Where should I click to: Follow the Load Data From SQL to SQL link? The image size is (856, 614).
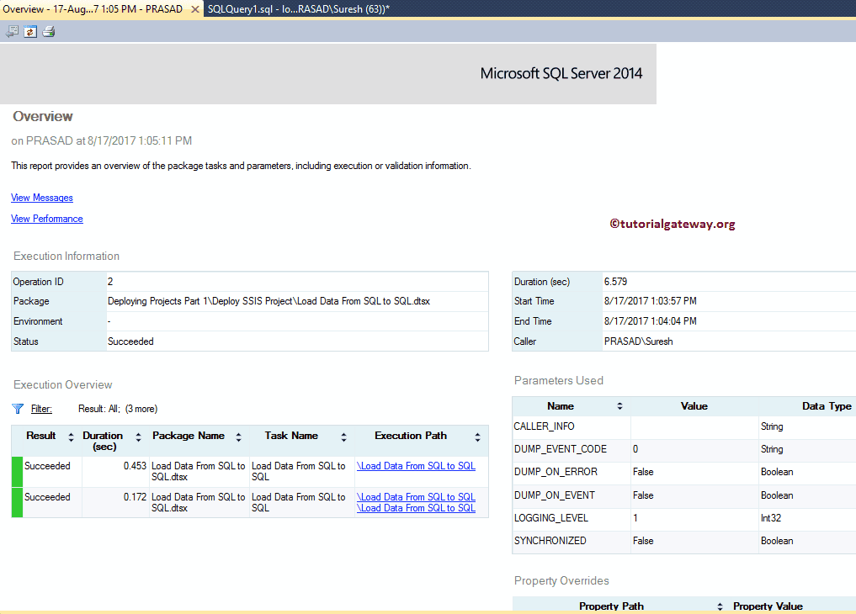(x=417, y=465)
